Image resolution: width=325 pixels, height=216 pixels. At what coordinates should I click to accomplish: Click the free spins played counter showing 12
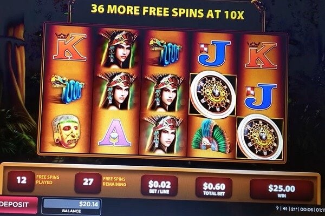pos(21,181)
